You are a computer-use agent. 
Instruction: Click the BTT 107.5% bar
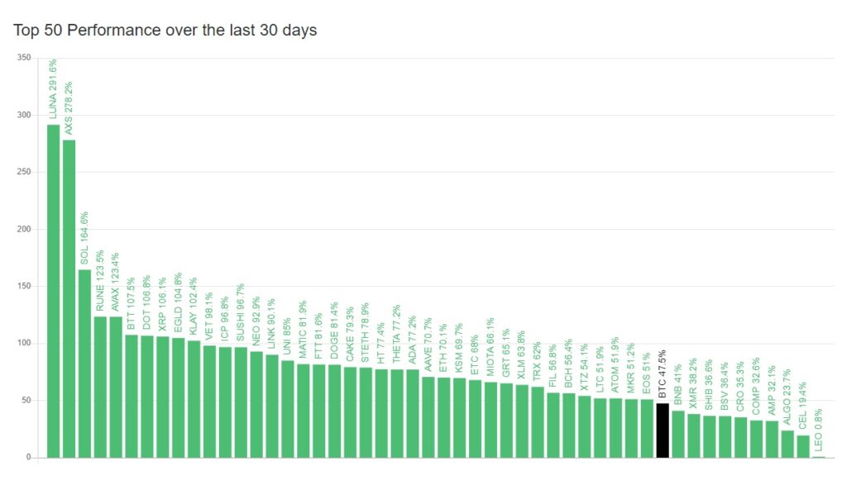pyautogui.click(x=132, y=396)
